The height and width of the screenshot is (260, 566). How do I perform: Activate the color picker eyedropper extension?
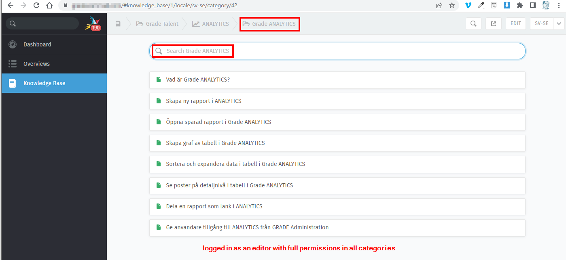pyautogui.click(x=481, y=5)
